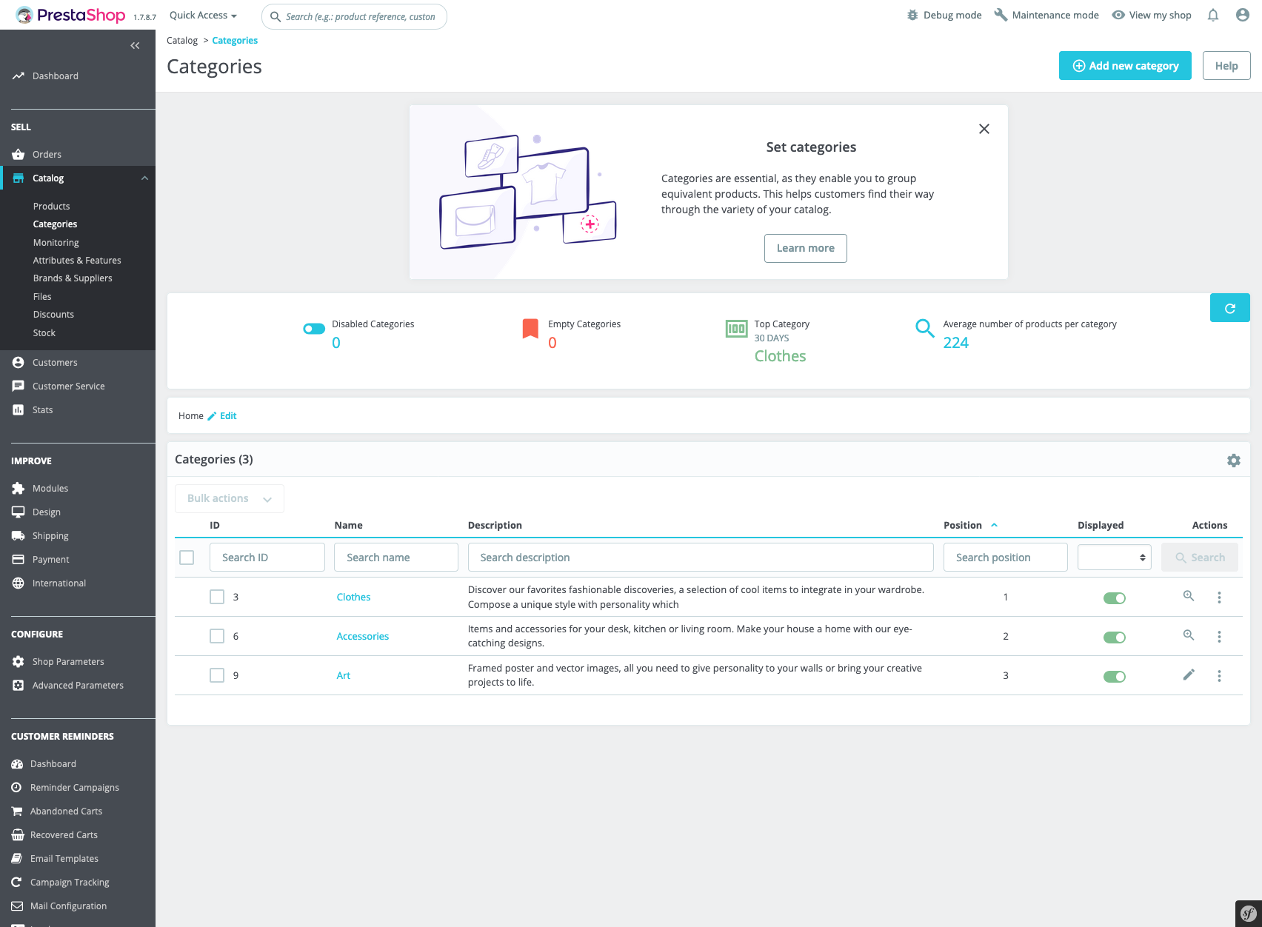Open Discounts in Catalog submenu
Viewport: 1262px width, 927px height.
53,314
